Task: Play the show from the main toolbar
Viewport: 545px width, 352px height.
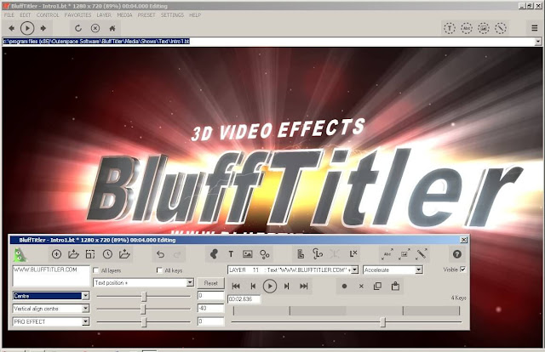Action: (x=27, y=28)
